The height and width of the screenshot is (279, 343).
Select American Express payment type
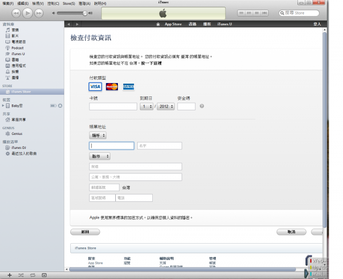point(129,87)
